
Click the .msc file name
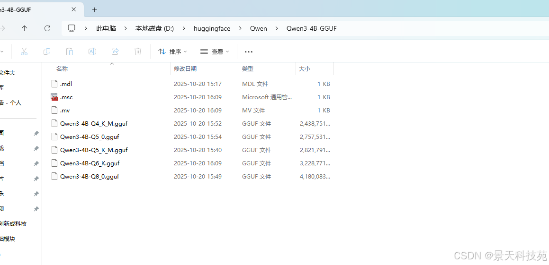point(66,97)
